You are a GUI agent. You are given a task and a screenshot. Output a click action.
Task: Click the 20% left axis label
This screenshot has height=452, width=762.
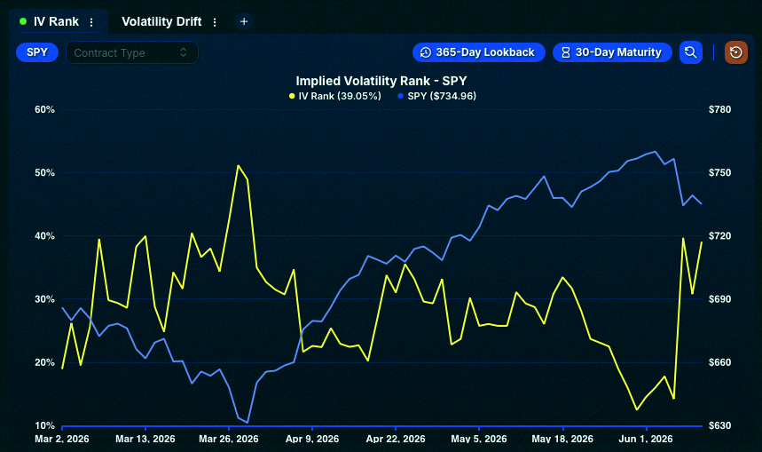44,362
